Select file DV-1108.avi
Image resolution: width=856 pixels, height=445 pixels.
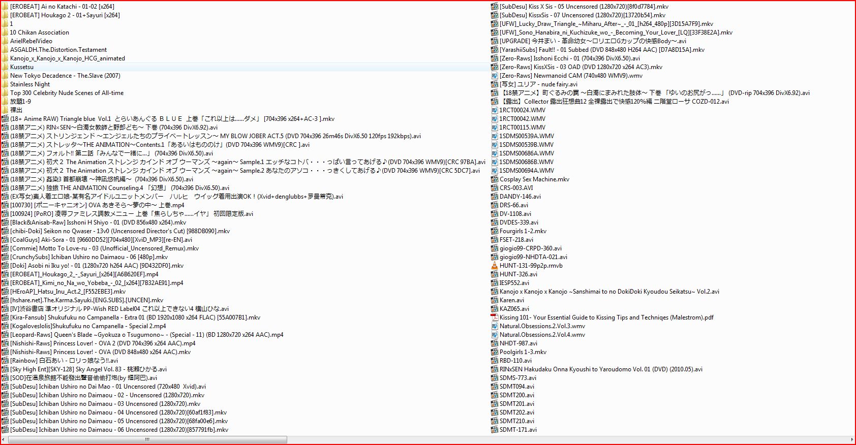click(515, 213)
